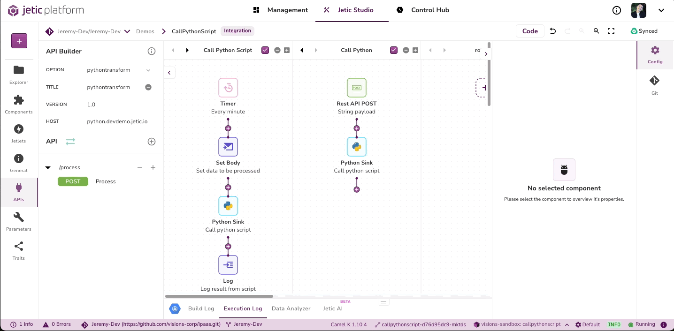674x331 pixels.
Task: Add a new API with the circled plus
Action: (x=152, y=142)
